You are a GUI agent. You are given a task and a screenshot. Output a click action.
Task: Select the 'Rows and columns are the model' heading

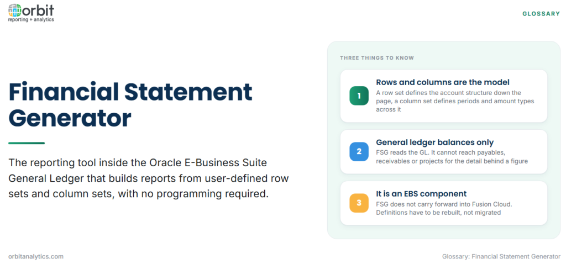(x=443, y=82)
